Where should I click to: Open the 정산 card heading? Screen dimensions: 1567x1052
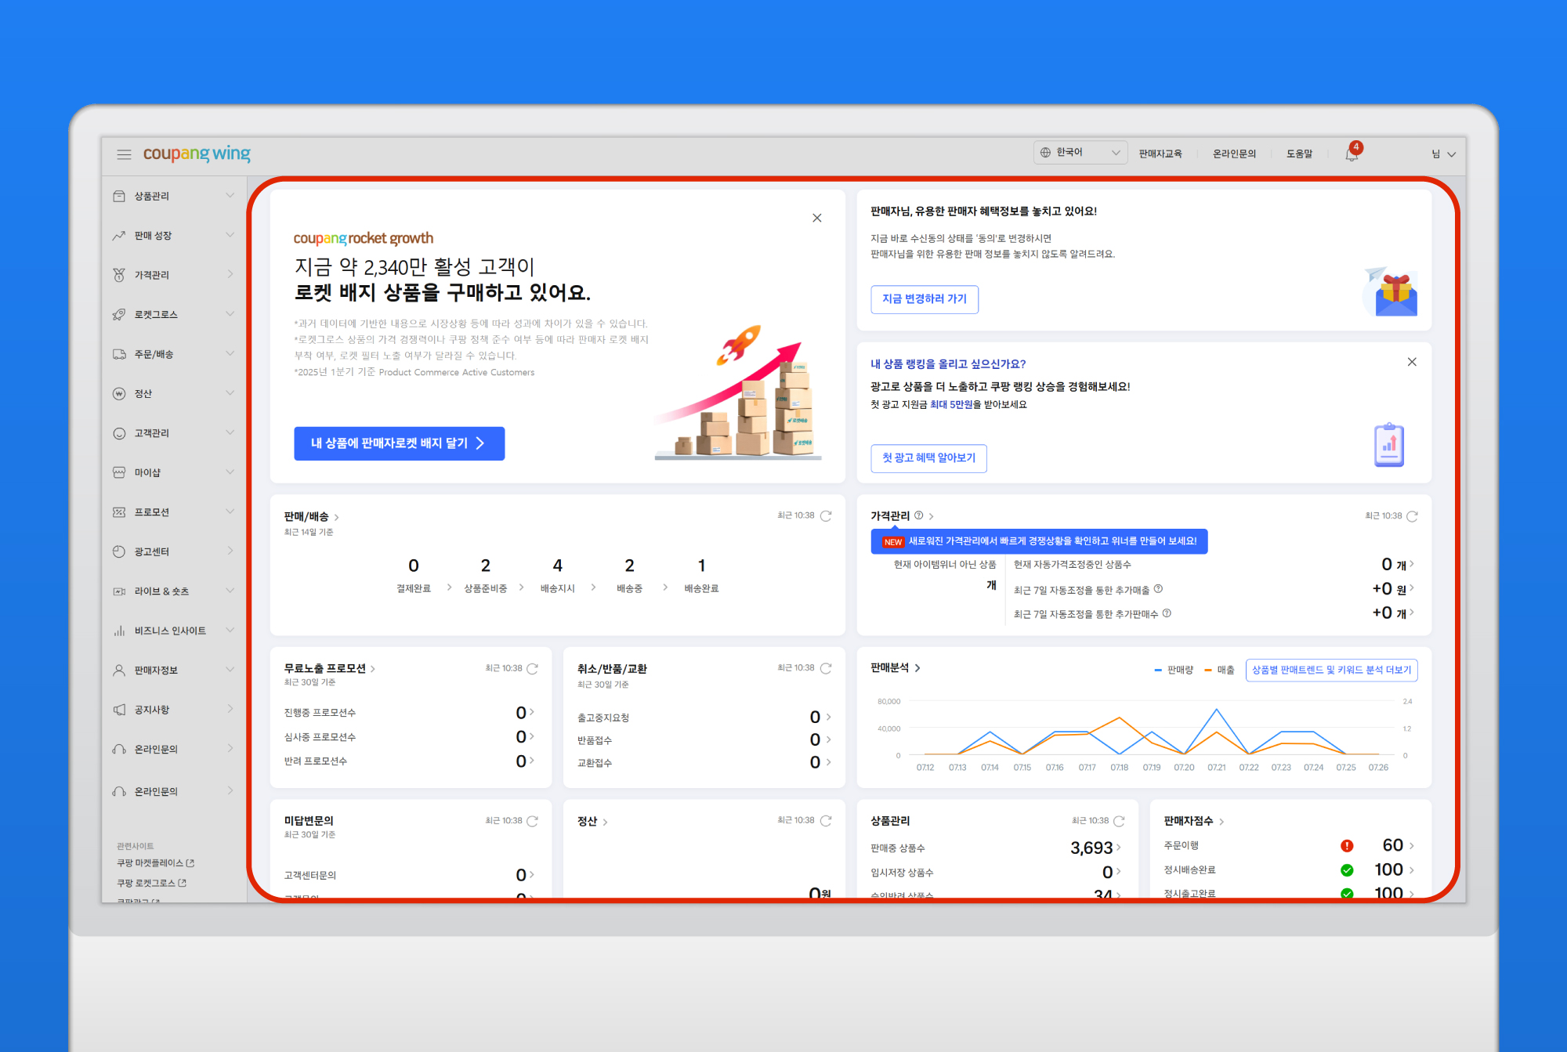pyautogui.click(x=592, y=822)
